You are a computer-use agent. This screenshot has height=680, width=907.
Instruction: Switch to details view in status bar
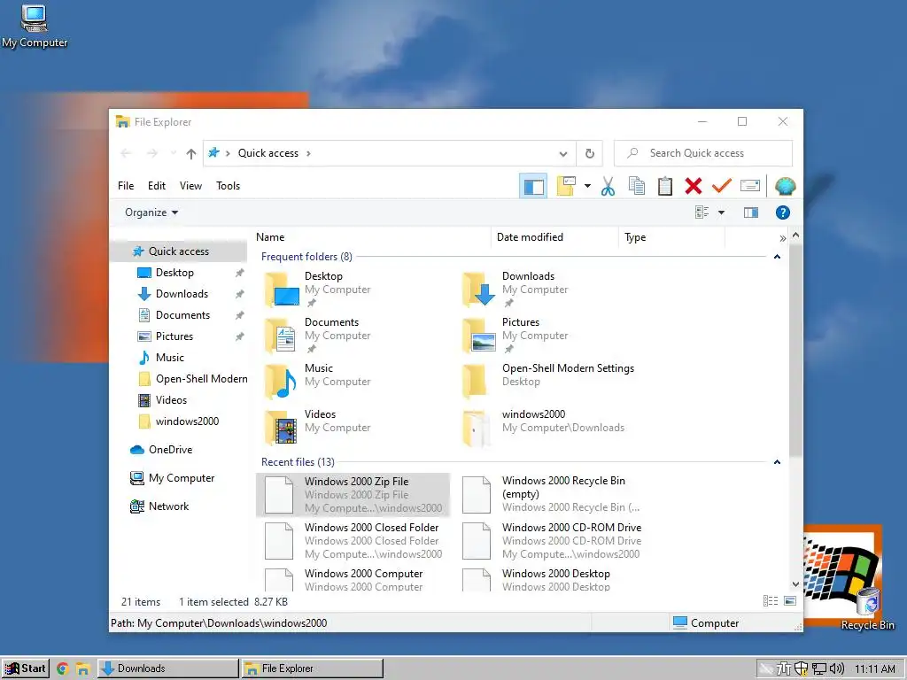[771, 601]
